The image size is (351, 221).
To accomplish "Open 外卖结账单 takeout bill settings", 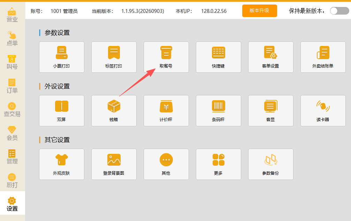I will (x=323, y=57).
